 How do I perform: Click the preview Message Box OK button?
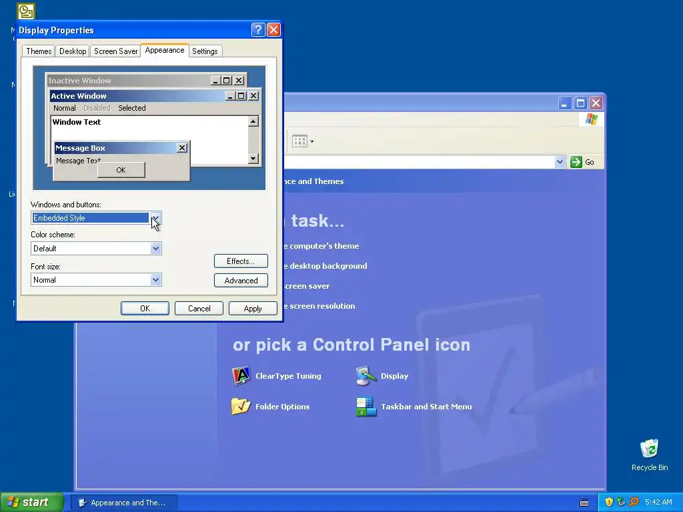[121, 170]
